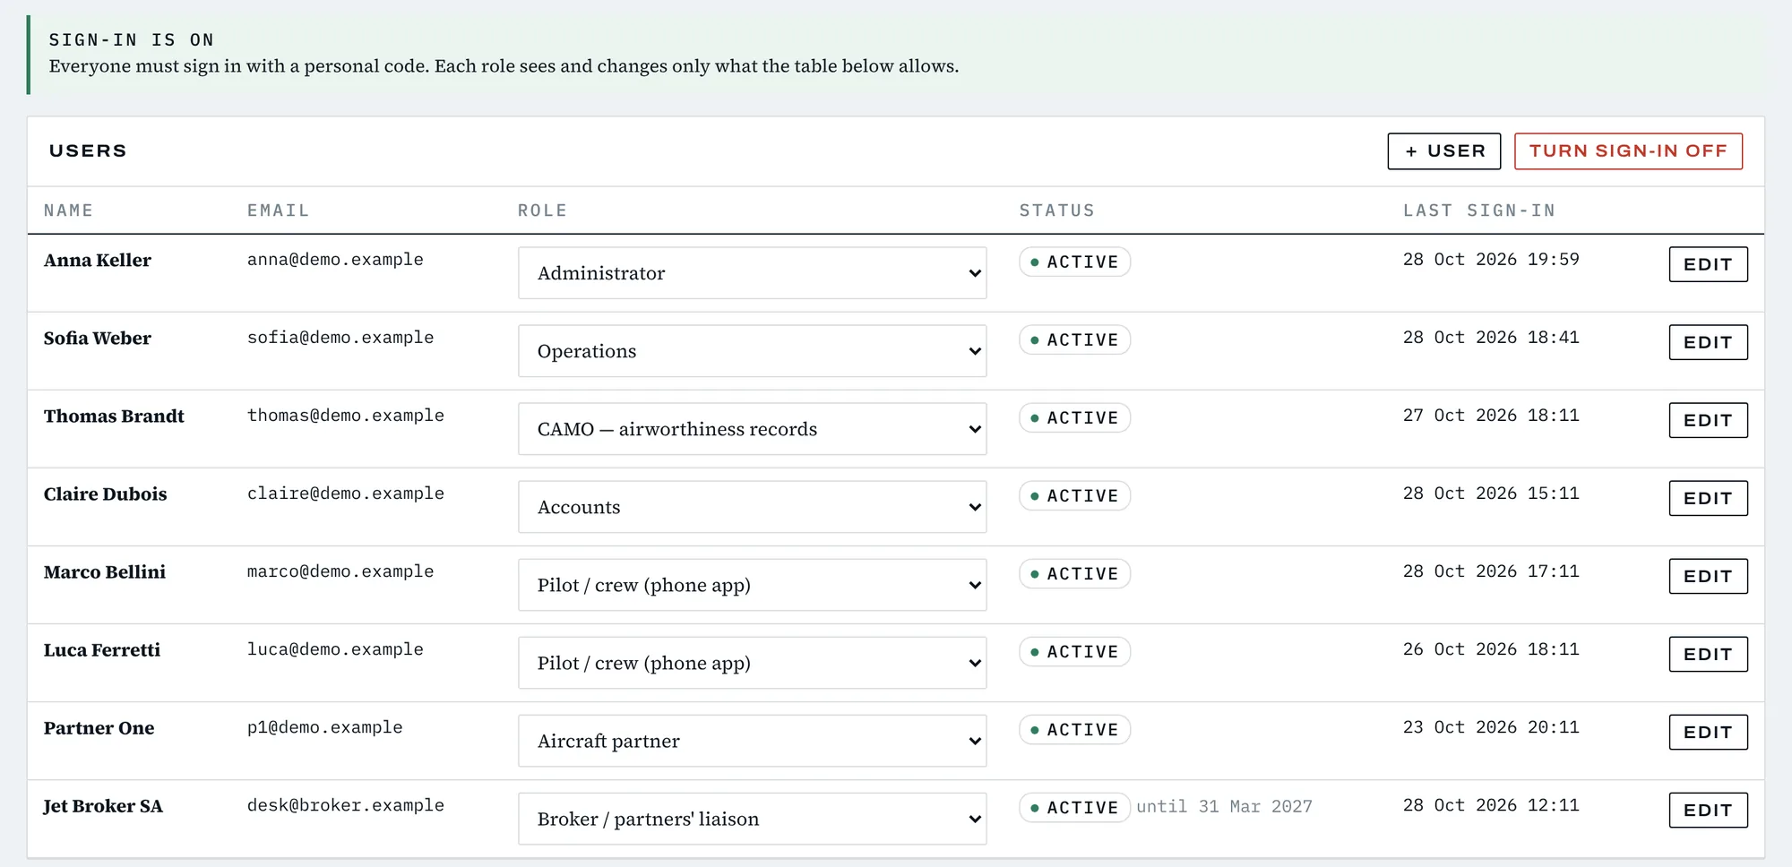Image resolution: width=1792 pixels, height=867 pixels.
Task: Edit Partner One's user record
Action: (1708, 732)
